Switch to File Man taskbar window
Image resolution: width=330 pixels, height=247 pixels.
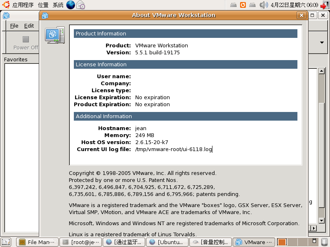tap(37, 242)
